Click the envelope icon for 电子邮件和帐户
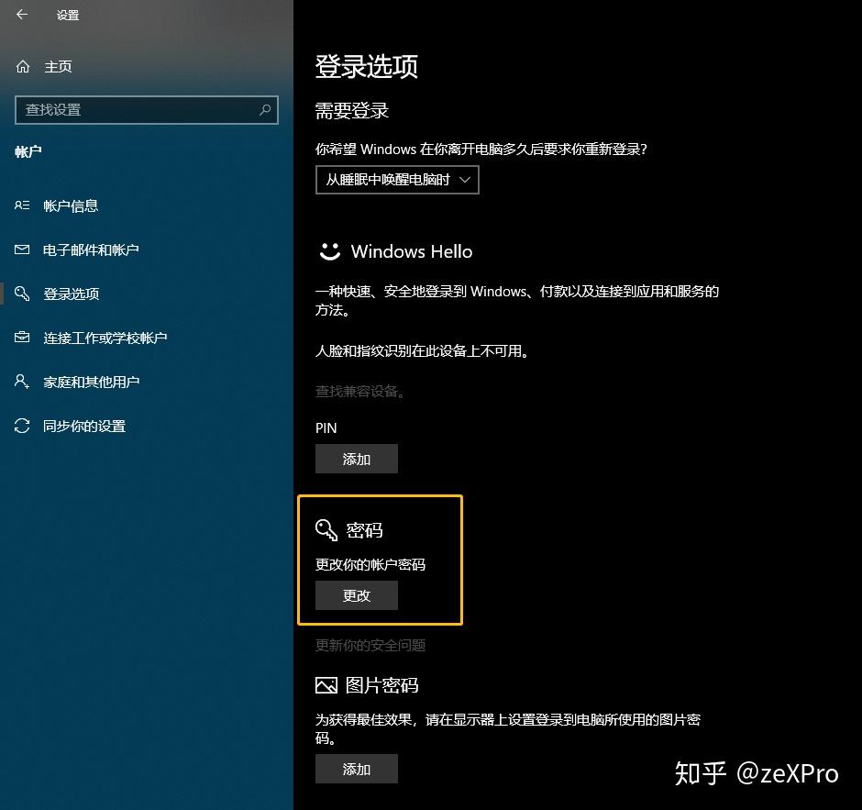Viewport: 862px width, 810px height. pos(22,250)
